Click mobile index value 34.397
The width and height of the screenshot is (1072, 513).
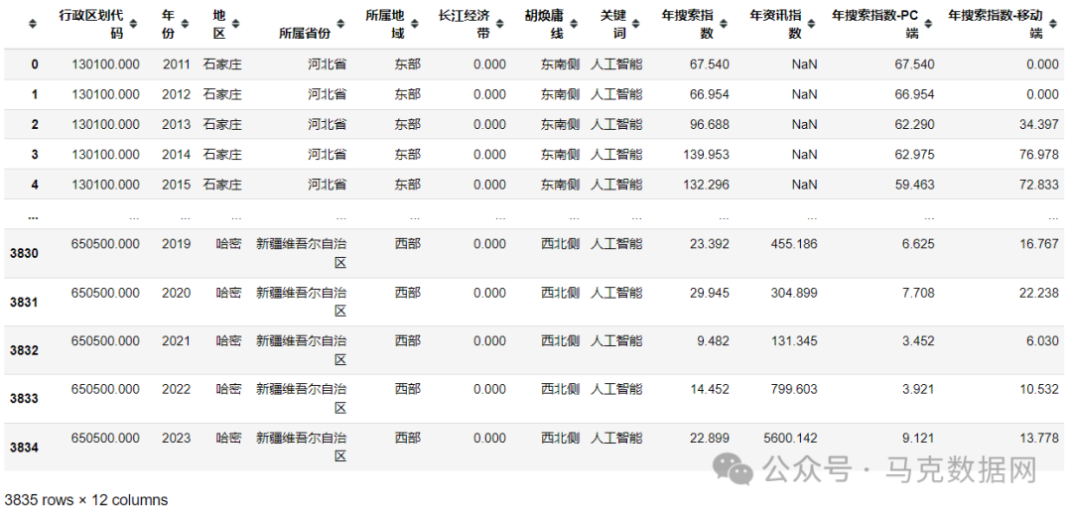pyautogui.click(x=1038, y=124)
